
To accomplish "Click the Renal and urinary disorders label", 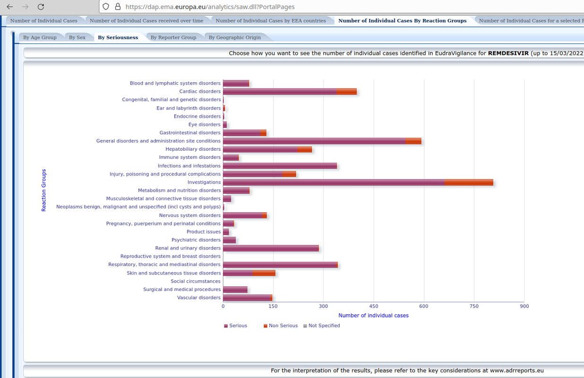I will [188, 248].
